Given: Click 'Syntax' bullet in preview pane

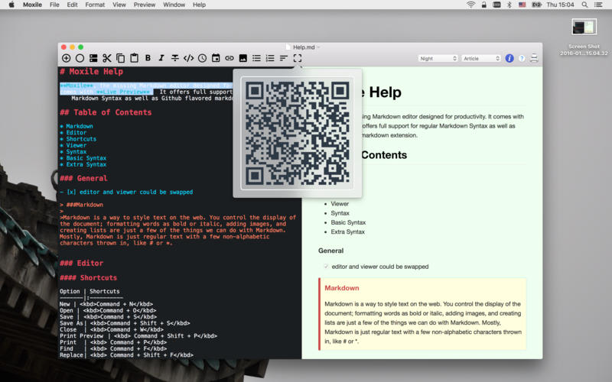Looking at the screenshot, I should tap(340, 213).
